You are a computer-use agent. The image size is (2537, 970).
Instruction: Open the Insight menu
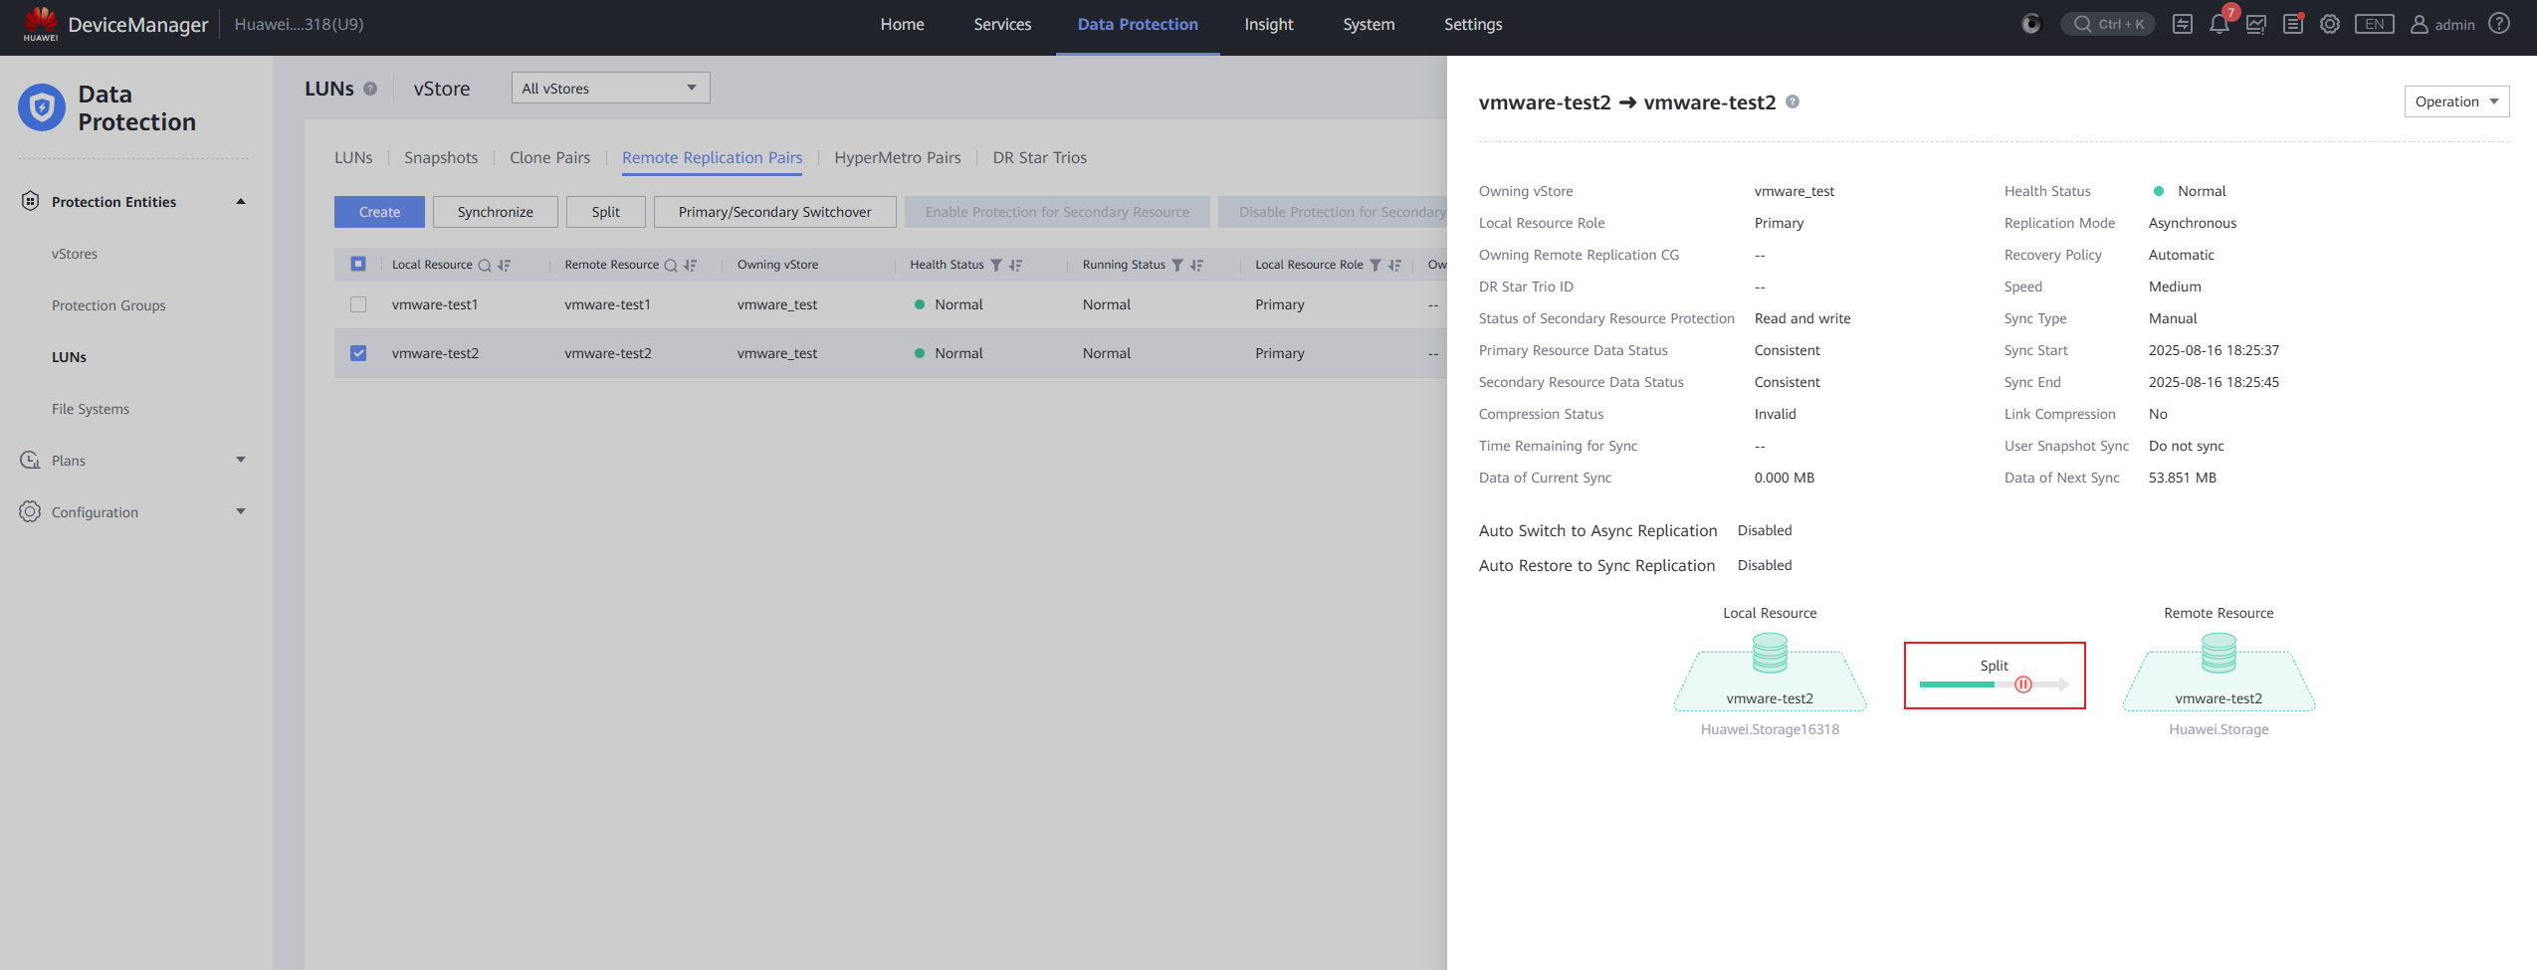point(1268,24)
